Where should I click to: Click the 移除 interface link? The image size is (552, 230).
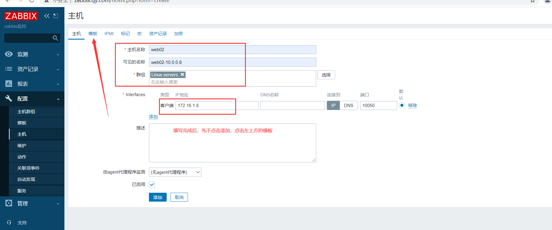click(413, 106)
